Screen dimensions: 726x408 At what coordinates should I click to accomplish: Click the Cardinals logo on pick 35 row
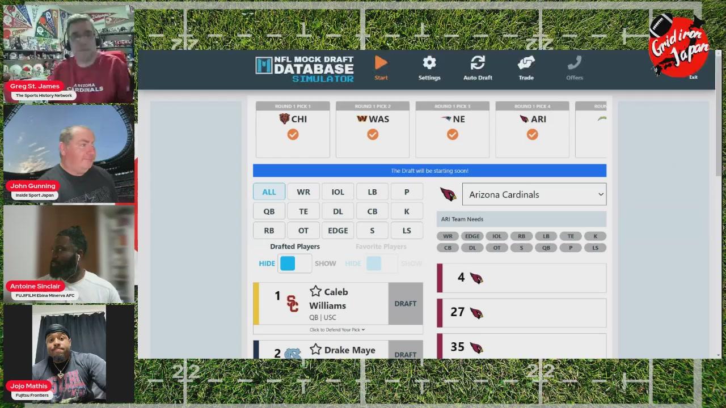[x=476, y=347]
